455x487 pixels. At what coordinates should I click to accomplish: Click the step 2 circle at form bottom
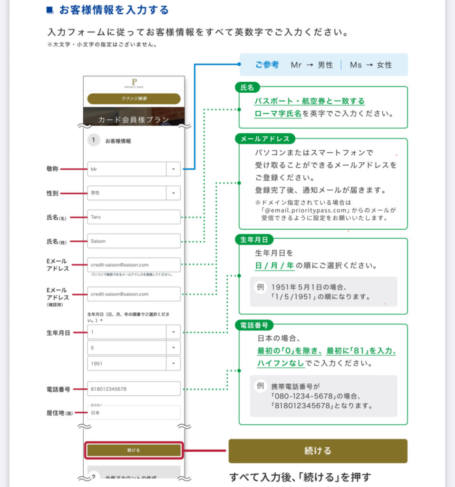pos(94,476)
